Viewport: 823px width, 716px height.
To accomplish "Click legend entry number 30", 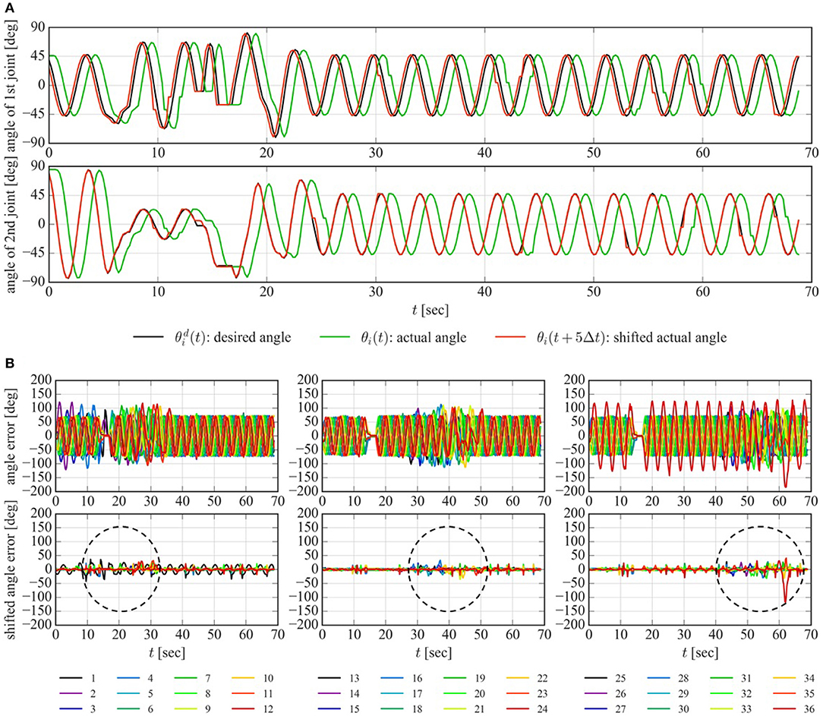I will pos(683,708).
